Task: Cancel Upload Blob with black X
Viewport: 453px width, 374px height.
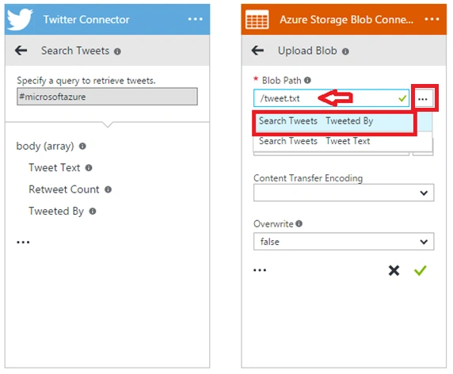Action: click(x=394, y=270)
